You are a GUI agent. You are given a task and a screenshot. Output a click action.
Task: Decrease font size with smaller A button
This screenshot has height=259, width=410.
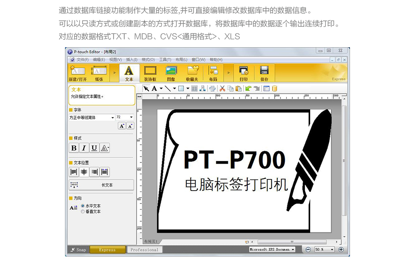tap(130, 126)
